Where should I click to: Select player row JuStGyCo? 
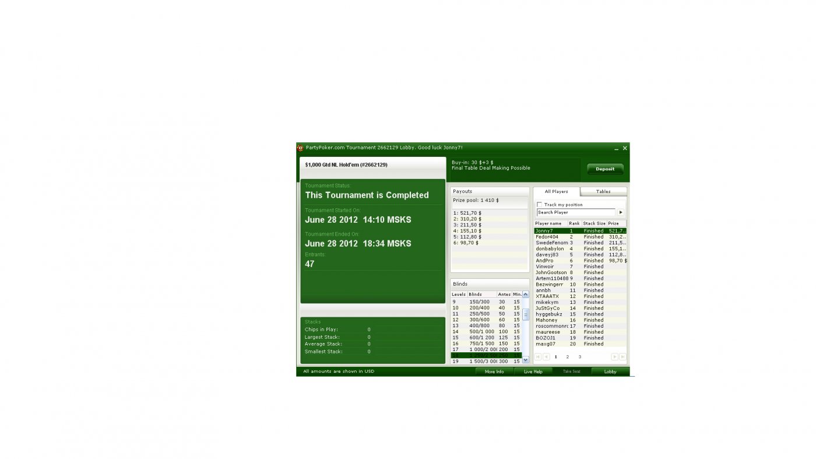[581, 309]
